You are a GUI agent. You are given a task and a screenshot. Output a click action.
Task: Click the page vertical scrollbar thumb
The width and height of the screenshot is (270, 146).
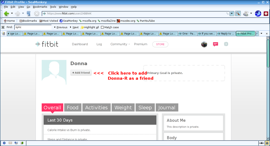tap(268, 53)
